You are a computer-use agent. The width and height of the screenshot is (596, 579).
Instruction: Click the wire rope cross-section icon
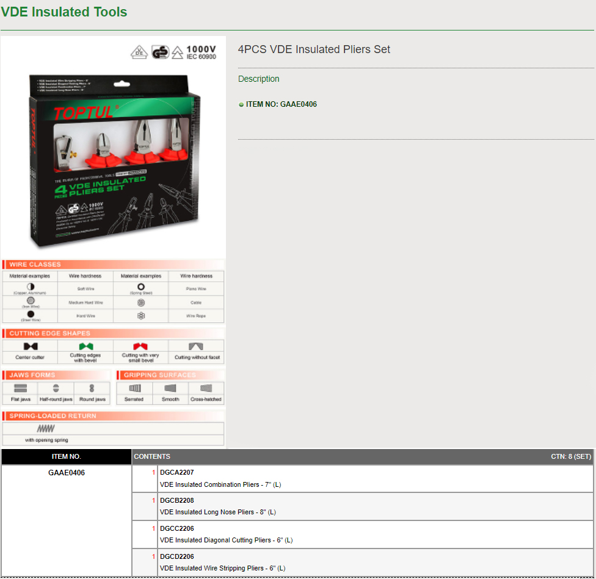141,315
